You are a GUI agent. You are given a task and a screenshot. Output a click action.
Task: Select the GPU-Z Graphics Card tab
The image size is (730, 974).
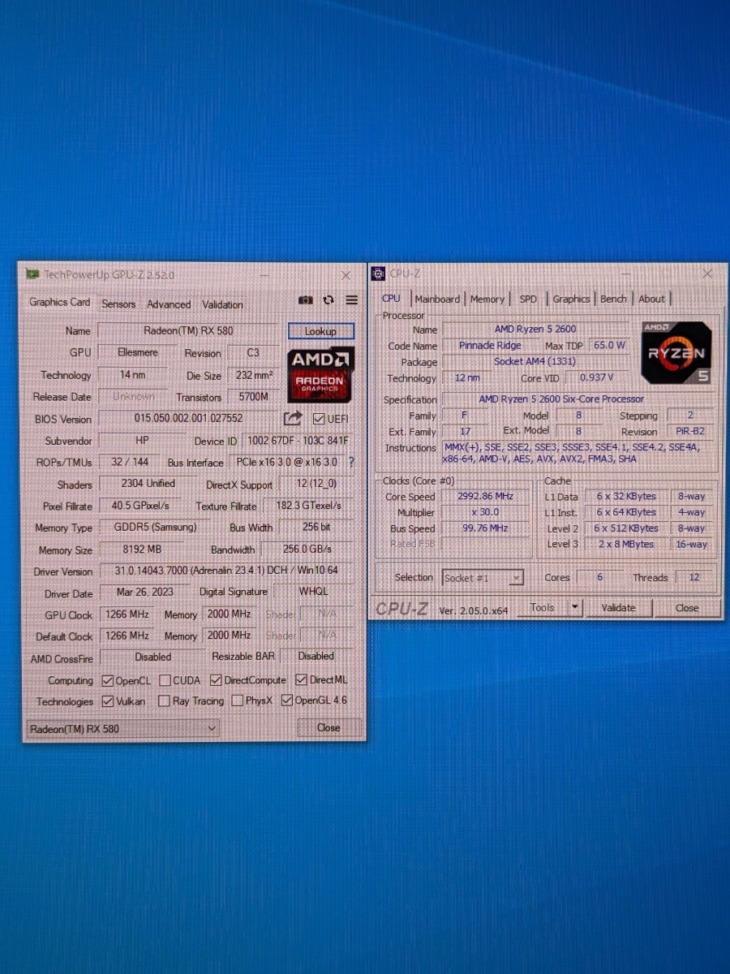coord(60,302)
